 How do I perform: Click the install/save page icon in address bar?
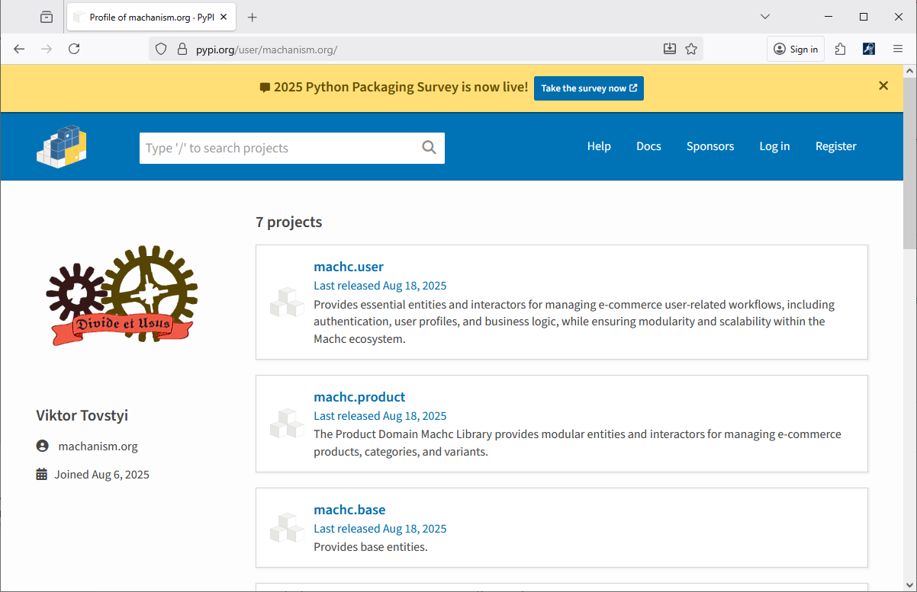670,49
